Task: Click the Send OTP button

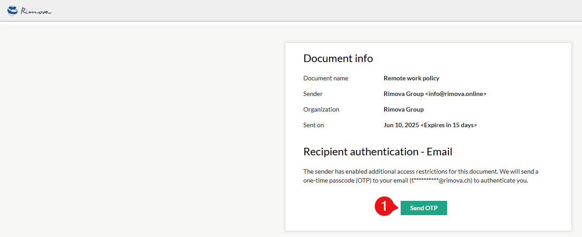Action: coord(423,208)
